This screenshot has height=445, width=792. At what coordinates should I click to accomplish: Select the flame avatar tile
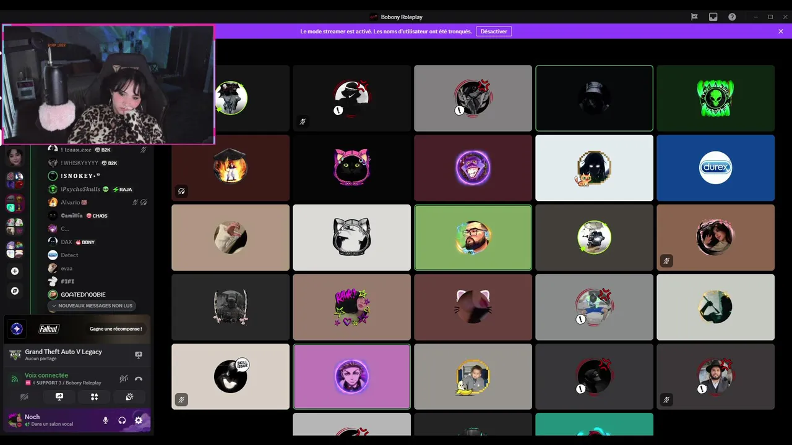[230, 167]
